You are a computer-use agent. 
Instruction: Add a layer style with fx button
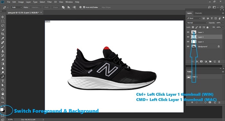click(x=197, y=61)
